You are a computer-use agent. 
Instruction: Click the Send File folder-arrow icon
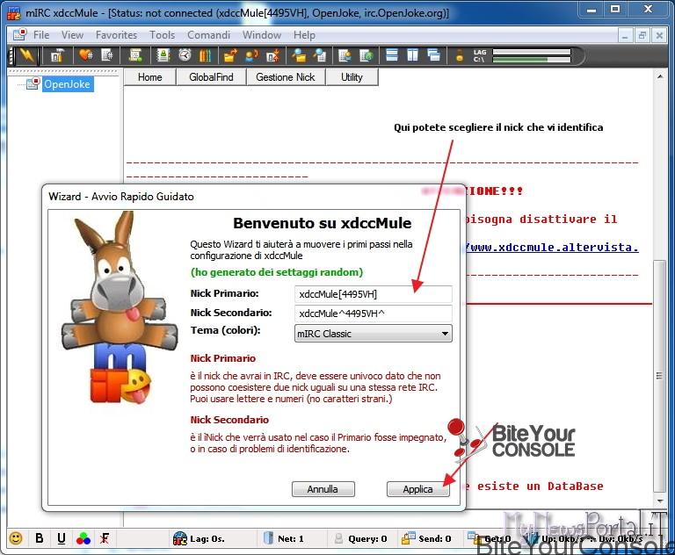click(x=230, y=55)
